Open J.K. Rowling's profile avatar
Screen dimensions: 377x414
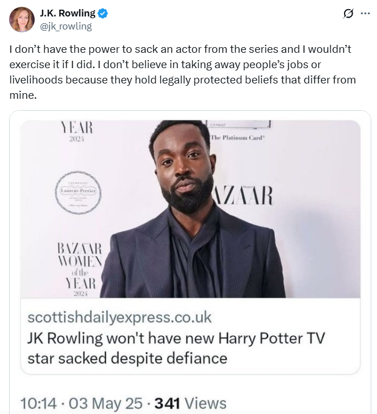pos(22,20)
